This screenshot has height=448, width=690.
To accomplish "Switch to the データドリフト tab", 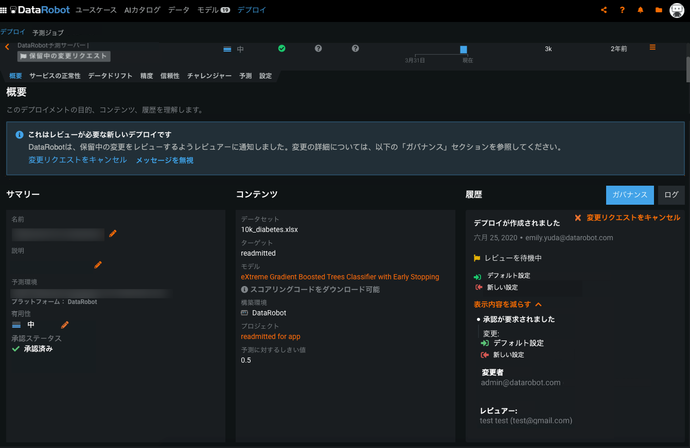I will coord(110,76).
